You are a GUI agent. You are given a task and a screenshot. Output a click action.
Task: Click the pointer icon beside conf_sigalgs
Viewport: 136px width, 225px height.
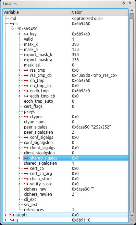(26, 137)
